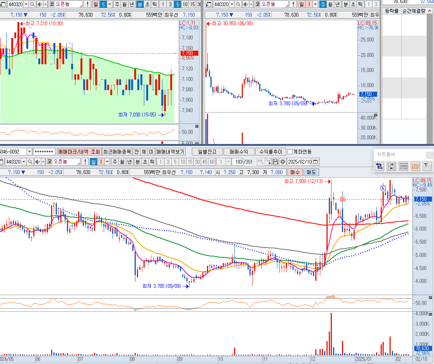Viewport: 434px width, 364px height.
Task: Close volume pane in top-right chart
Action: coord(376,115)
